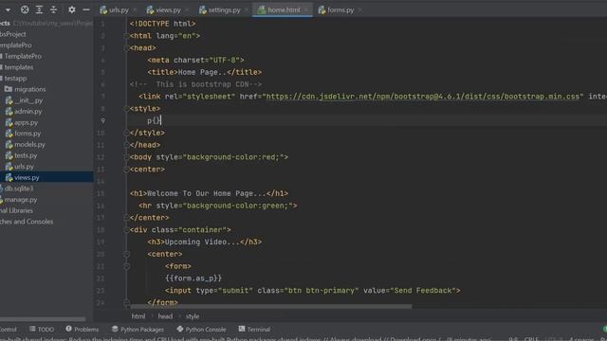Open apps.py in the project tree

tap(26, 122)
